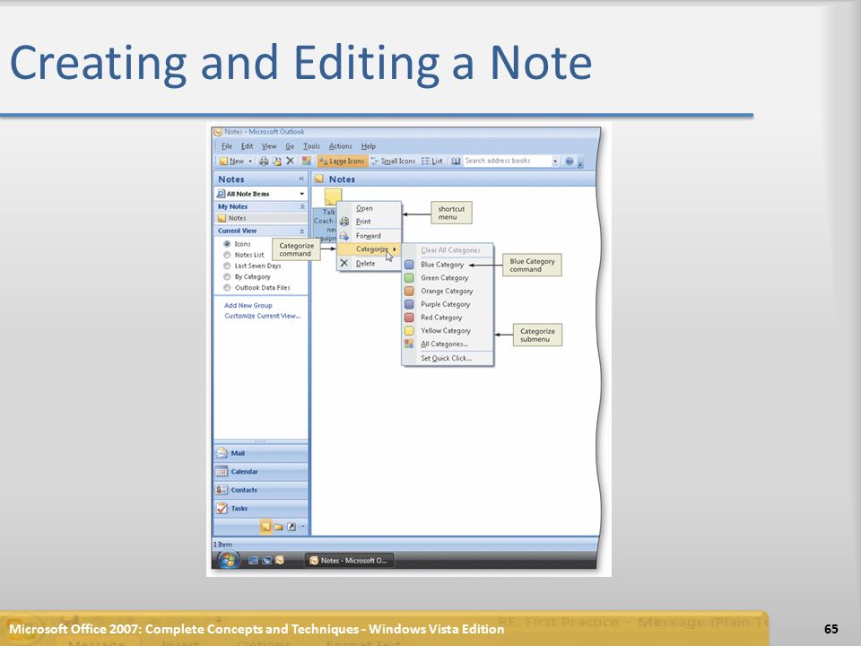Click the Print toolbar icon
Screen dimensions: 861x646
(264, 161)
